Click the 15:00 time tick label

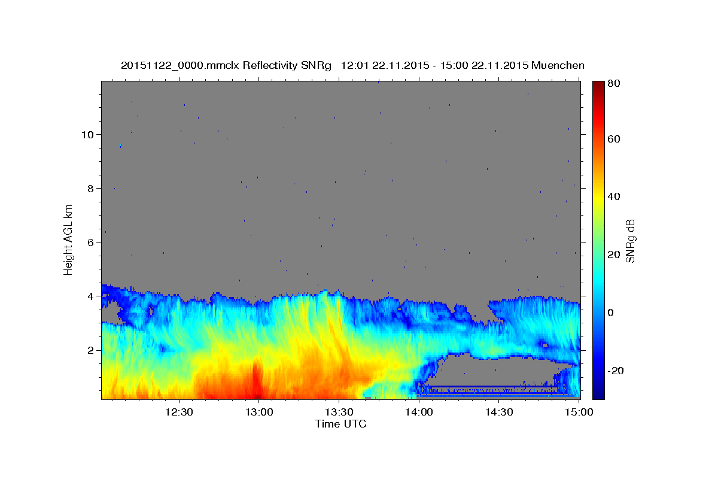pyautogui.click(x=579, y=413)
